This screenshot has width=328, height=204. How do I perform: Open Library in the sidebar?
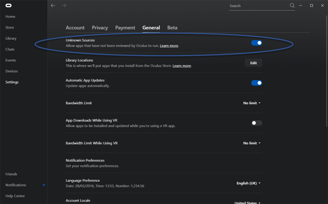11,39
